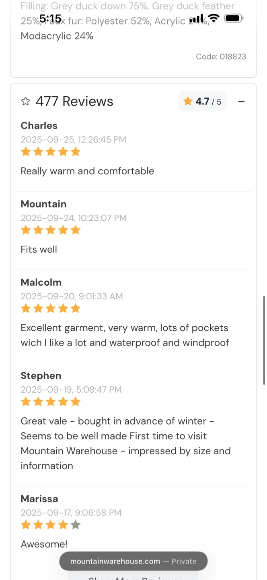Tap Stephen's review timestamp

tap(71, 389)
